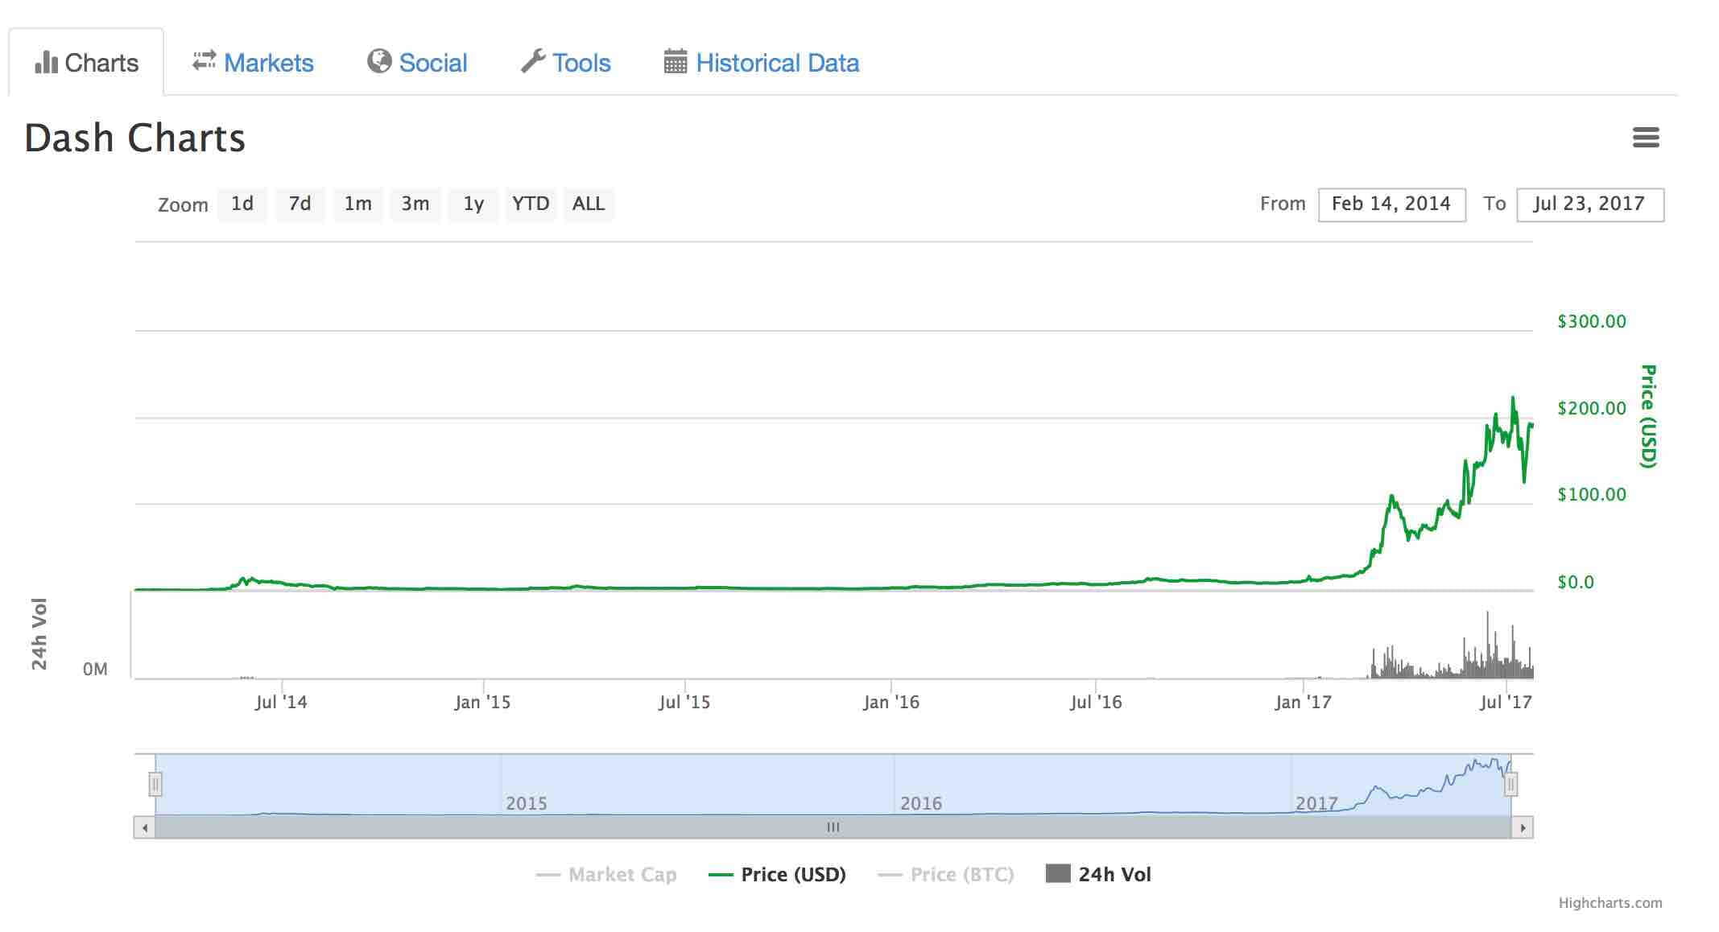1719x932 pixels.
Task: Click the wrench icon beside Tools
Action: tap(532, 61)
